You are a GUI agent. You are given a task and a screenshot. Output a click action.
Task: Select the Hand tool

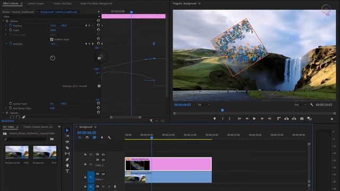click(67, 165)
